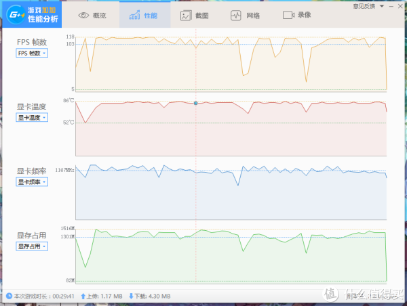
Task: Click inside the FPS frame rate chart
Action: point(231,64)
